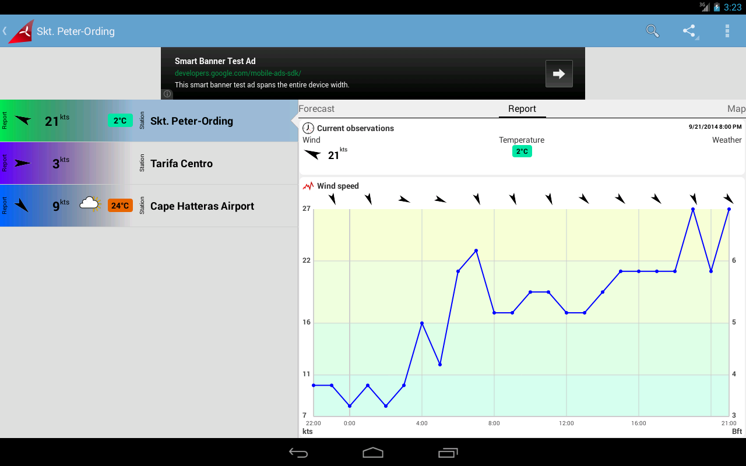The height and width of the screenshot is (466, 746).
Task: Open the overflow menu with three dots
Action: click(727, 31)
